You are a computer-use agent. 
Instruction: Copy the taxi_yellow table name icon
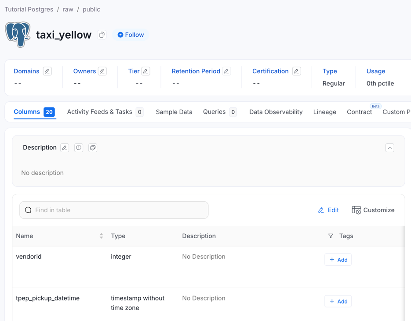point(102,35)
